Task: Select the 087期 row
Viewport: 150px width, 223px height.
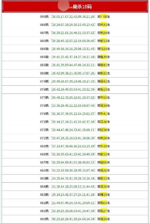Action: (75, 33)
